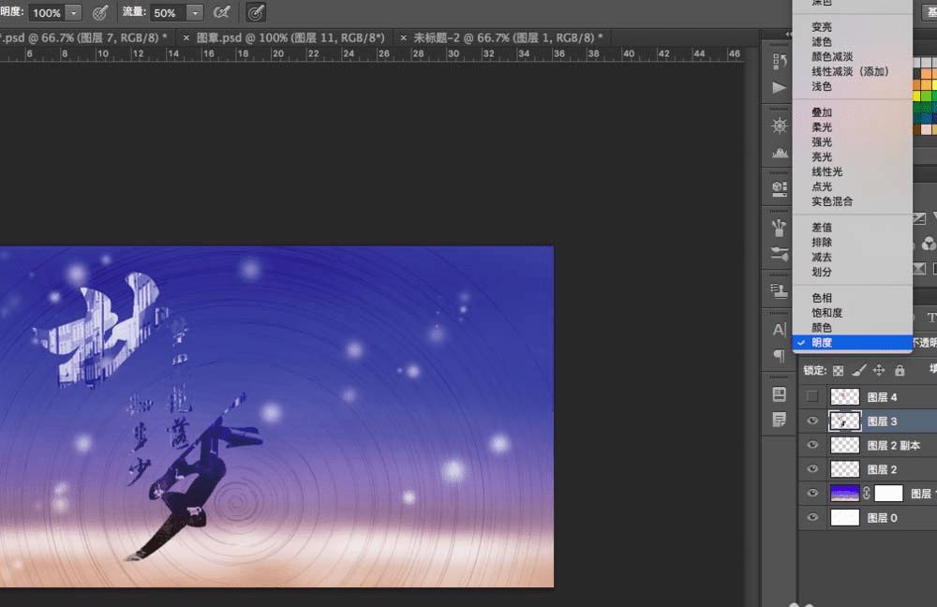Open the Notes panel icon
The image size is (937, 607).
780,420
